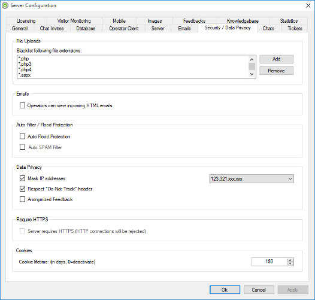Check the Anonymized Feedback option
The width and height of the screenshot is (315, 300).
click(22, 199)
